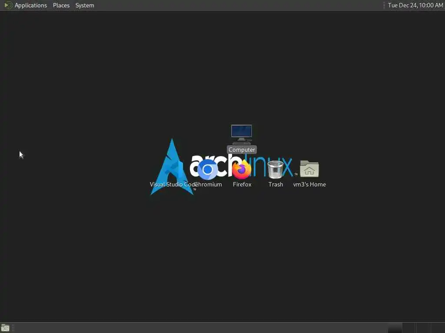Select the Trash desktop icon
445x333 pixels.
(x=275, y=170)
